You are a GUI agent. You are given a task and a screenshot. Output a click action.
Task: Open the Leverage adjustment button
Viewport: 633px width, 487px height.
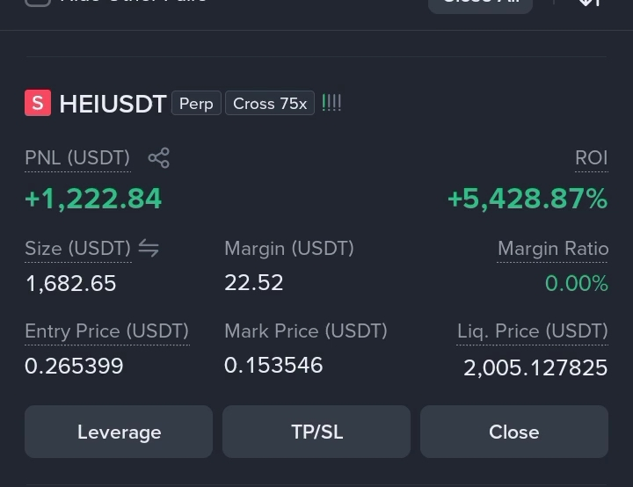coord(119,432)
